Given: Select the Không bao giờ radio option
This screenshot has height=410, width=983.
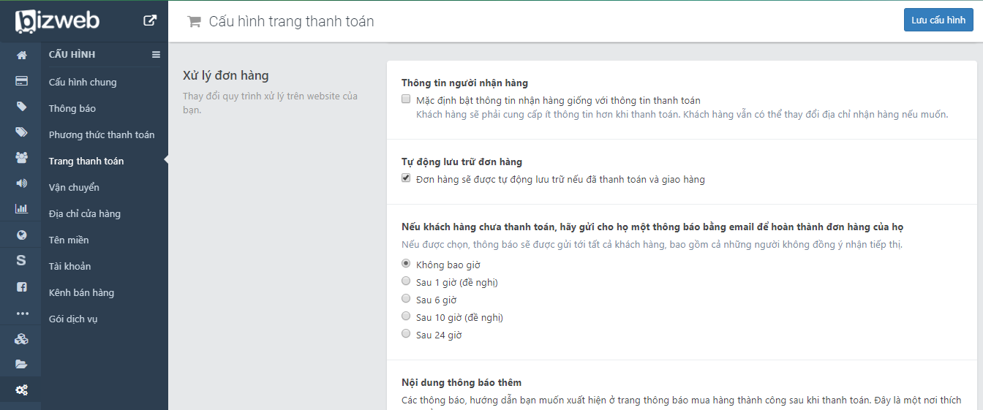Looking at the screenshot, I should 406,263.
